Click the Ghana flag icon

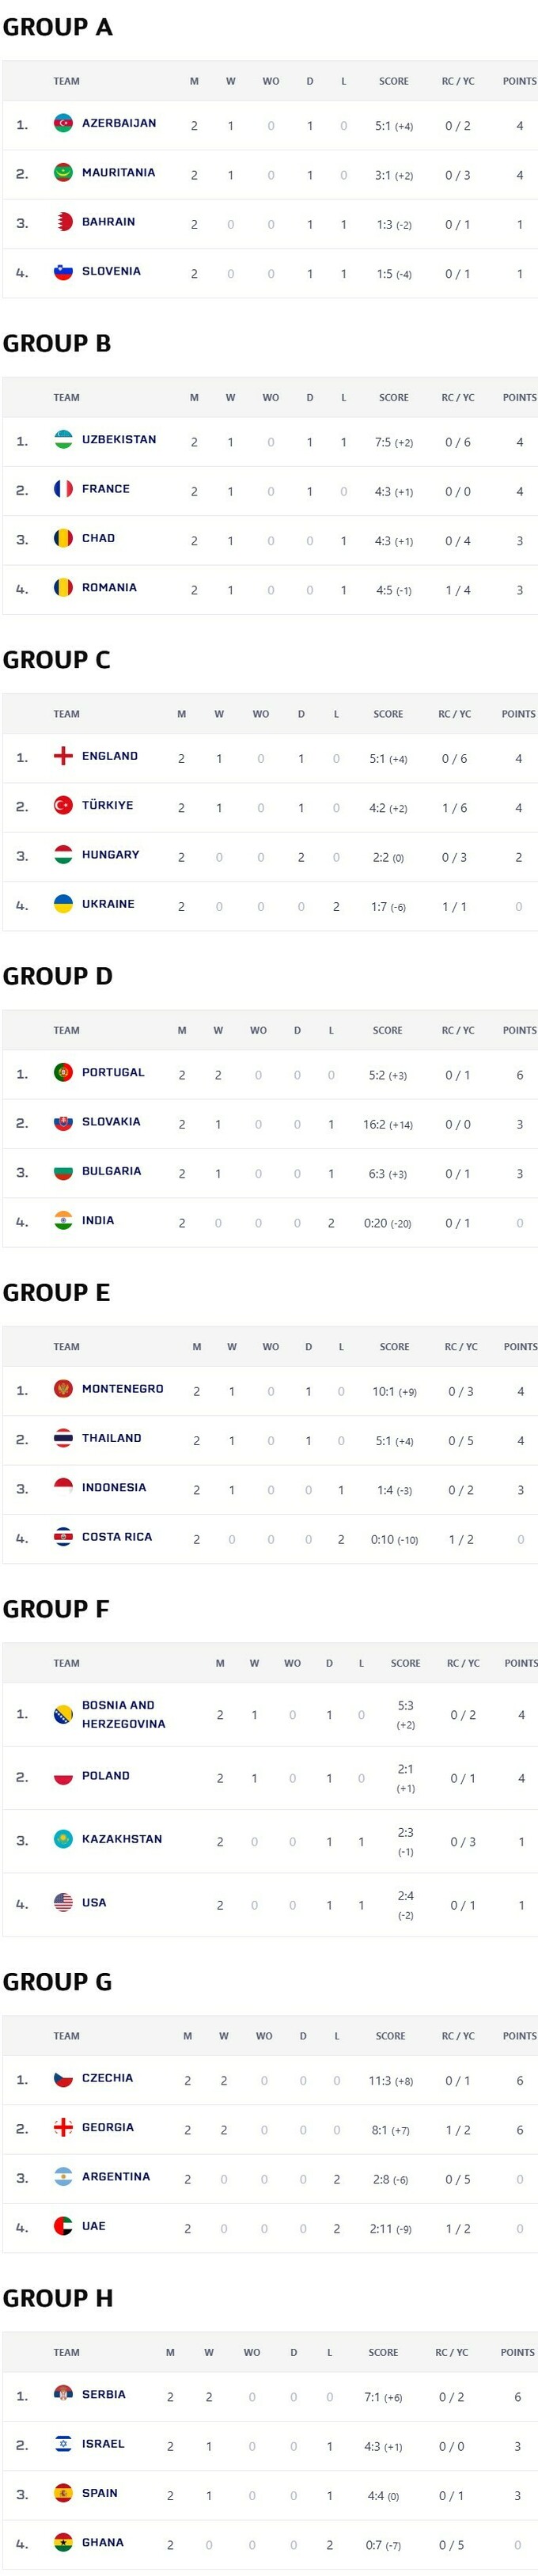coord(63,2542)
